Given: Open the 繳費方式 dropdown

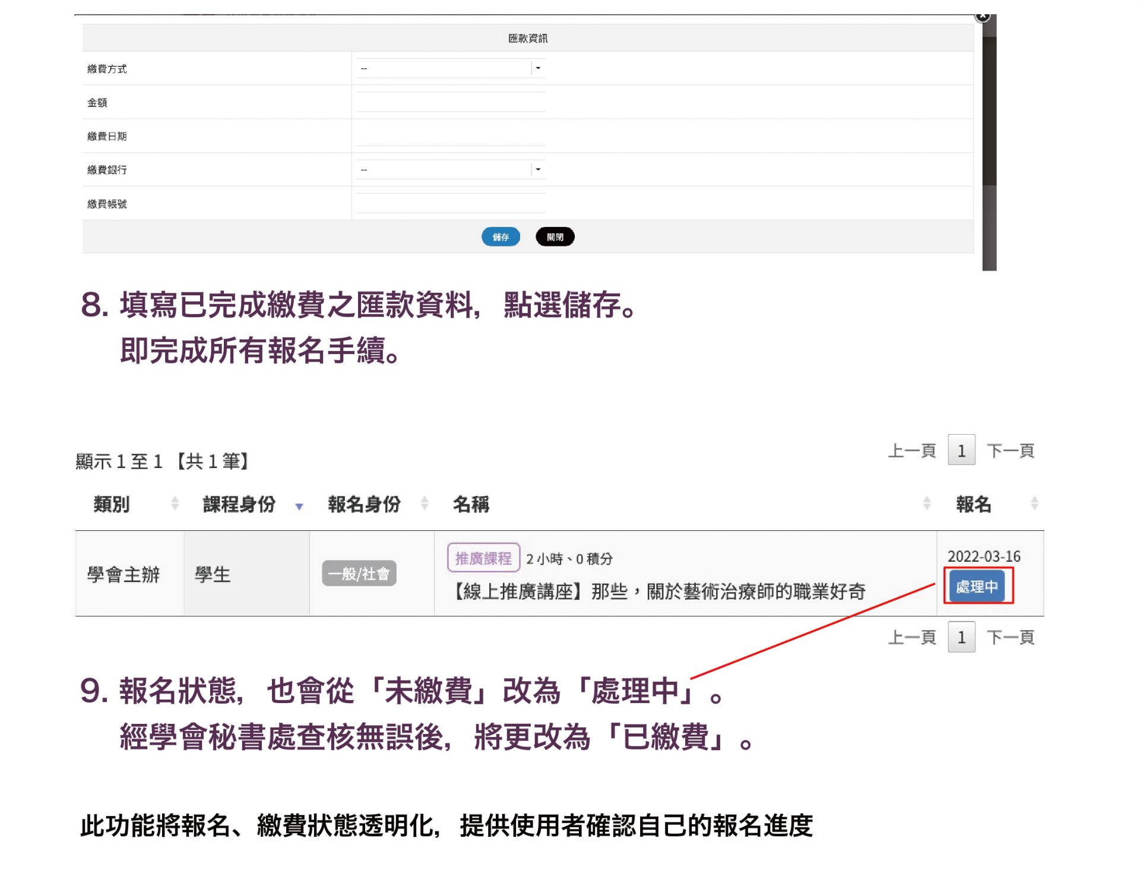Looking at the screenshot, I should [x=451, y=68].
